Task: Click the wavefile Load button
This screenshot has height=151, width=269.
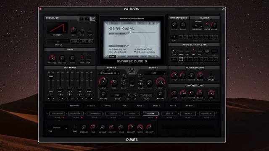Action: [x=75, y=41]
